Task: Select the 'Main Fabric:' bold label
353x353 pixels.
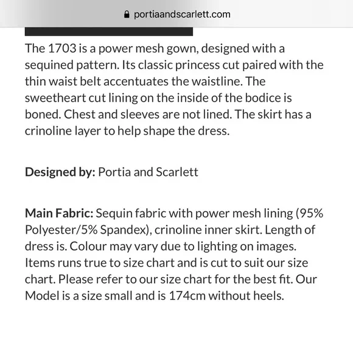Action: [x=59, y=214]
